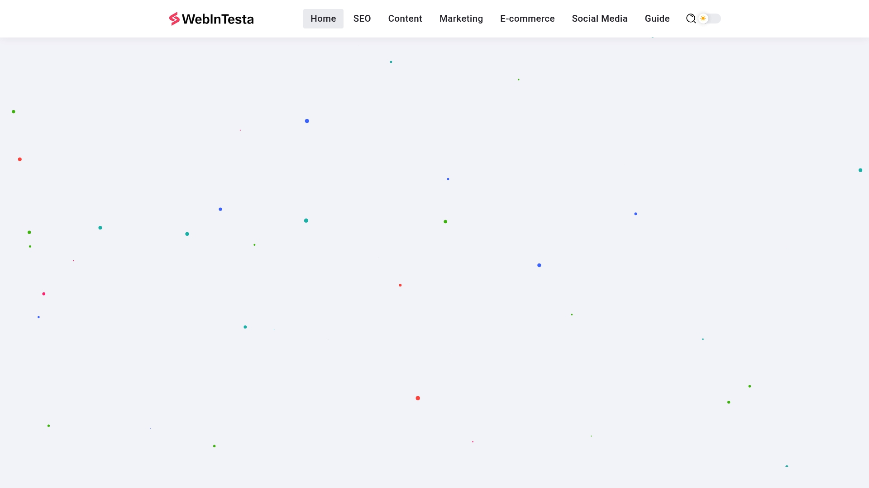
Task: Select the Marketing menu item
Action: pyautogui.click(x=461, y=19)
